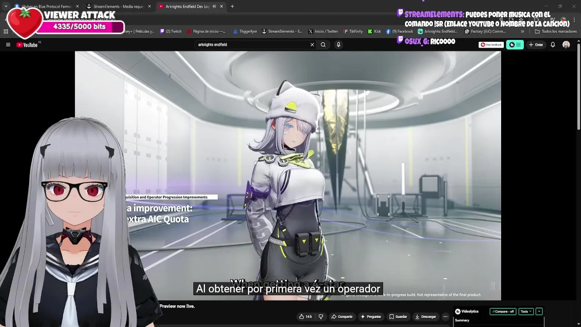Screen dimensions: 581x327
Task: Collapse the Videolytics panel chevron
Action: coord(539,312)
